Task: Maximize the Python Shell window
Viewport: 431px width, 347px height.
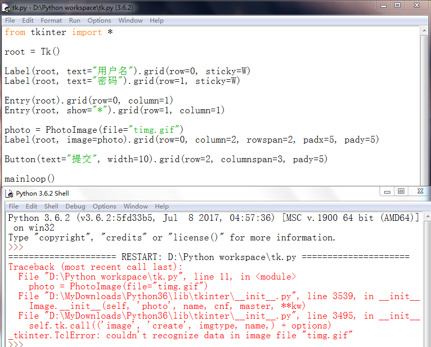Action: [x=401, y=192]
